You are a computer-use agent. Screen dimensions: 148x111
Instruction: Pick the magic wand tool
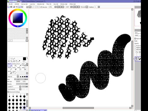coord(14,59)
